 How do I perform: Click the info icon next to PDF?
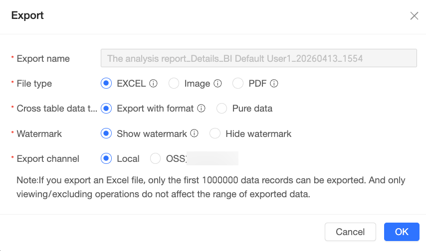(274, 83)
